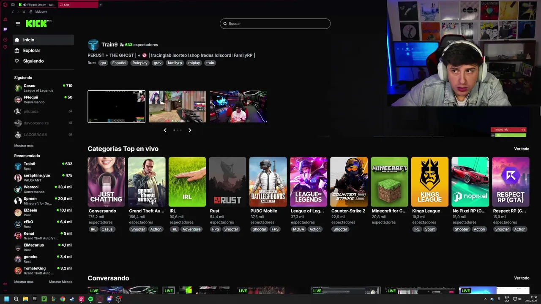Open the PUBG Mobile category card
Screen dimensions: 541x304
(x=268, y=182)
